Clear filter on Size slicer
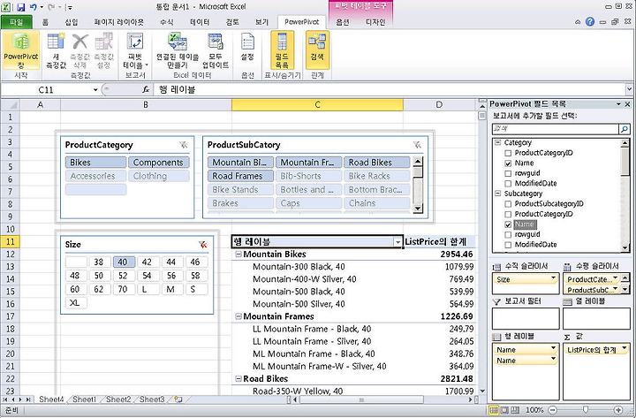636x418 pixels. [203, 244]
